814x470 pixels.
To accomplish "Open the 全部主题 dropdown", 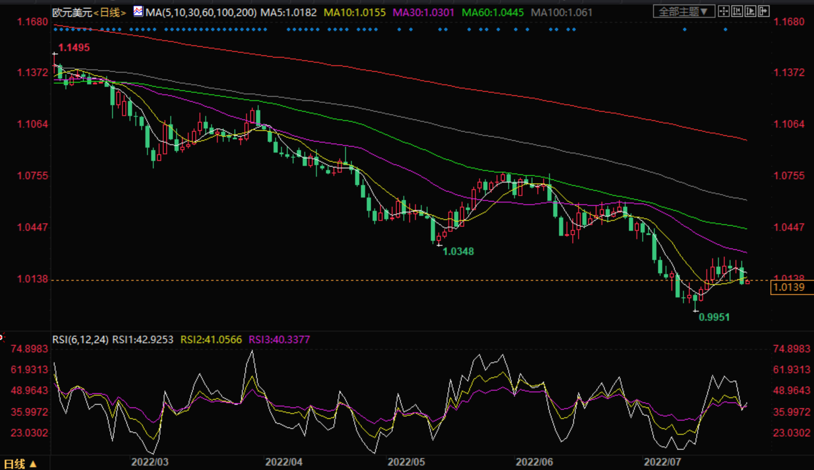I will click(683, 12).
